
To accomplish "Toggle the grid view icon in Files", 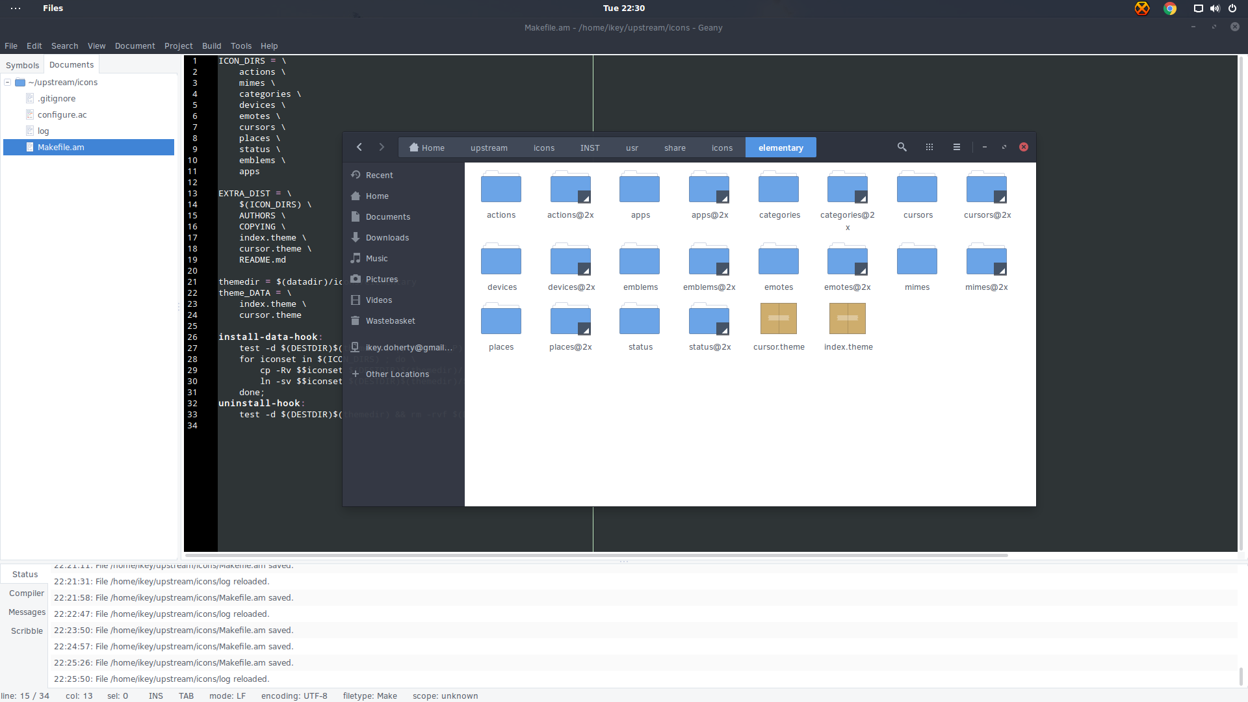I will [x=929, y=147].
